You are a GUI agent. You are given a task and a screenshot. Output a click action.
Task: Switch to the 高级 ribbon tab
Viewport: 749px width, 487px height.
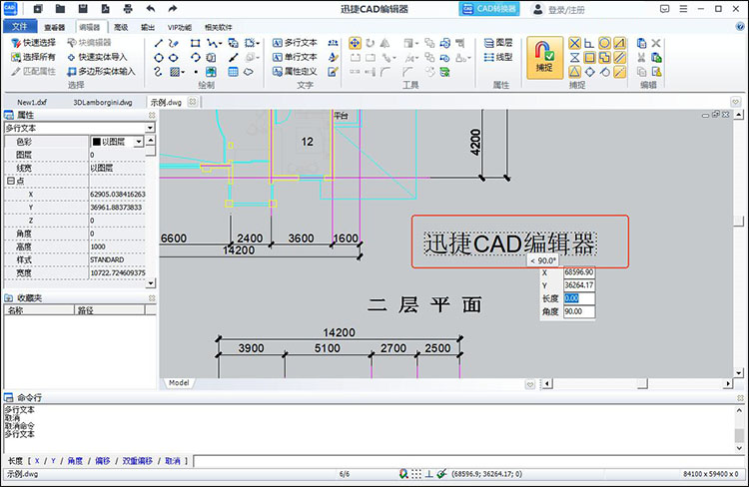[121, 27]
